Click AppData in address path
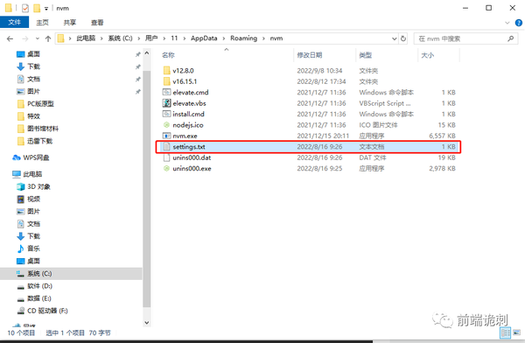This screenshot has width=525, height=343. pyautogui.click(x=204, y=38)
